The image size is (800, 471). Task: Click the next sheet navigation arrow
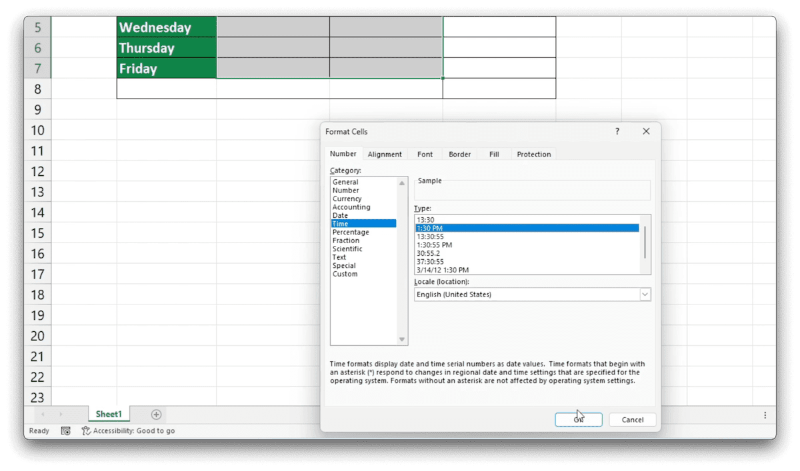(61, 414)
